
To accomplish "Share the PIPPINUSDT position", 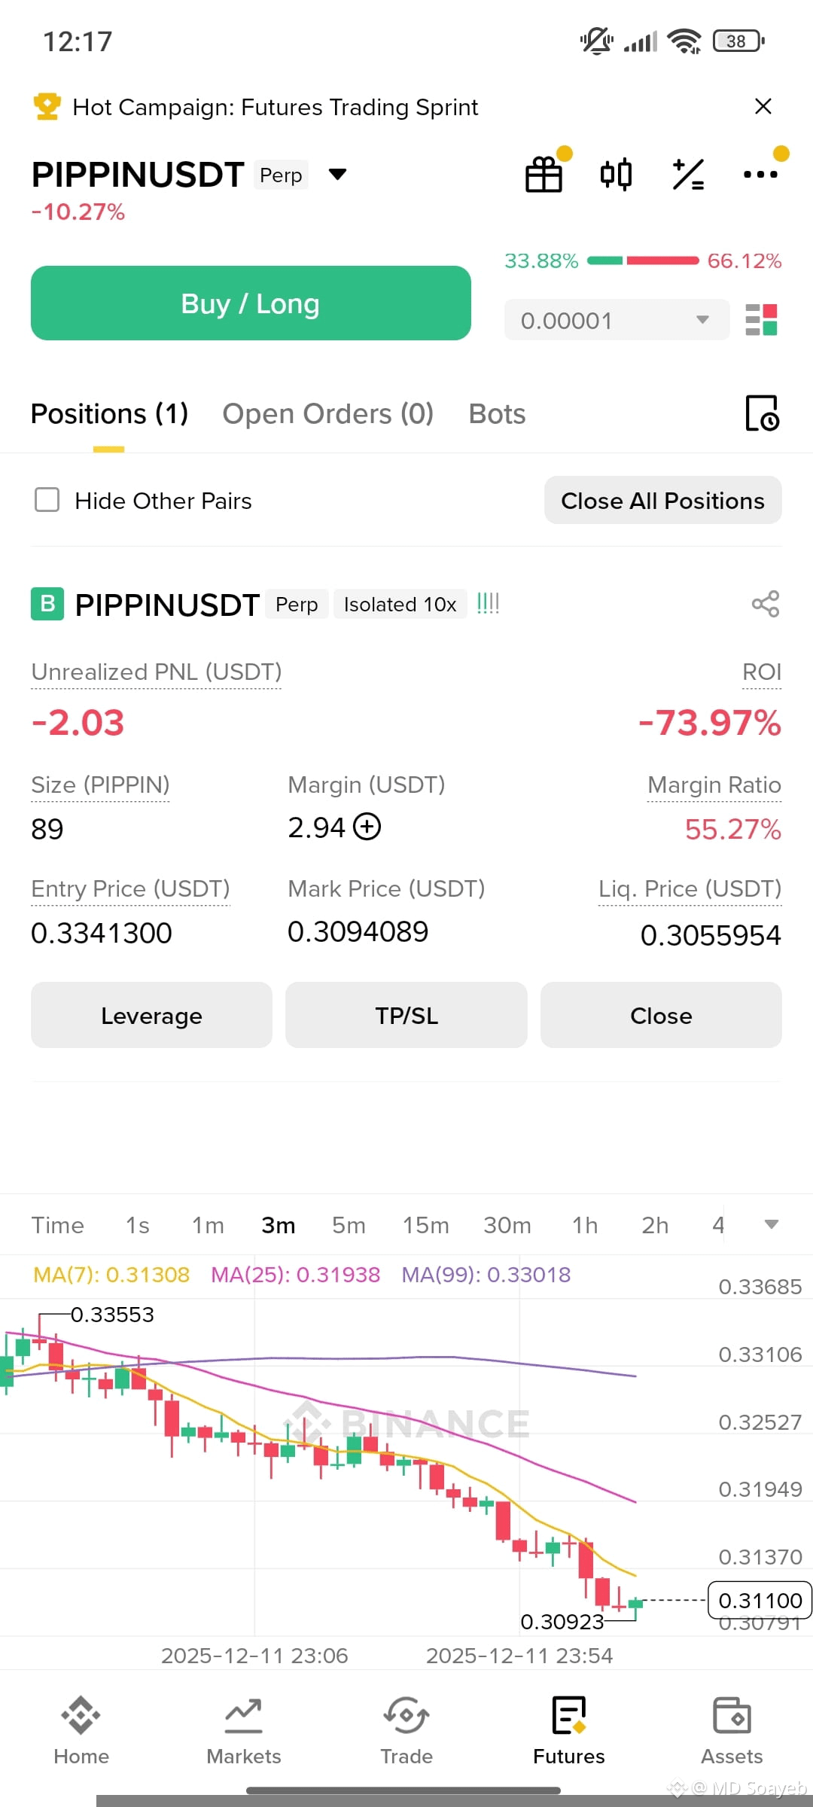I will click(766, 604).
